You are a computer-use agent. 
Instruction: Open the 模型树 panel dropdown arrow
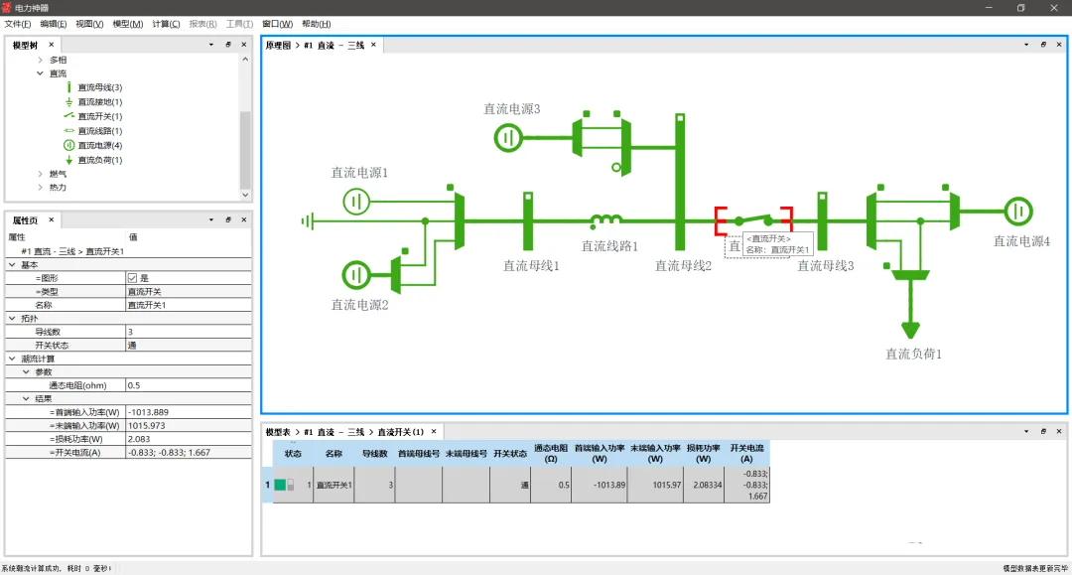point(210,45)
